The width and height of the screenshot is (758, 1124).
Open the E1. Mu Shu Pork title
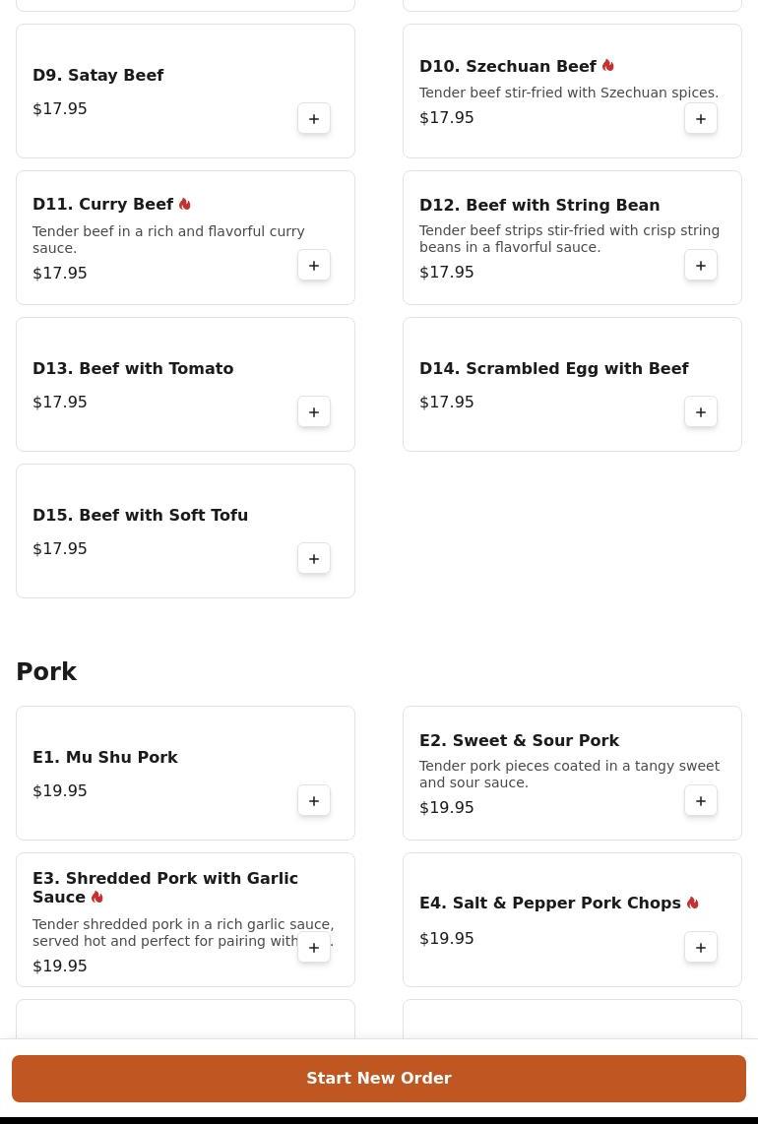pyautogui.click(x=105, y=758)
